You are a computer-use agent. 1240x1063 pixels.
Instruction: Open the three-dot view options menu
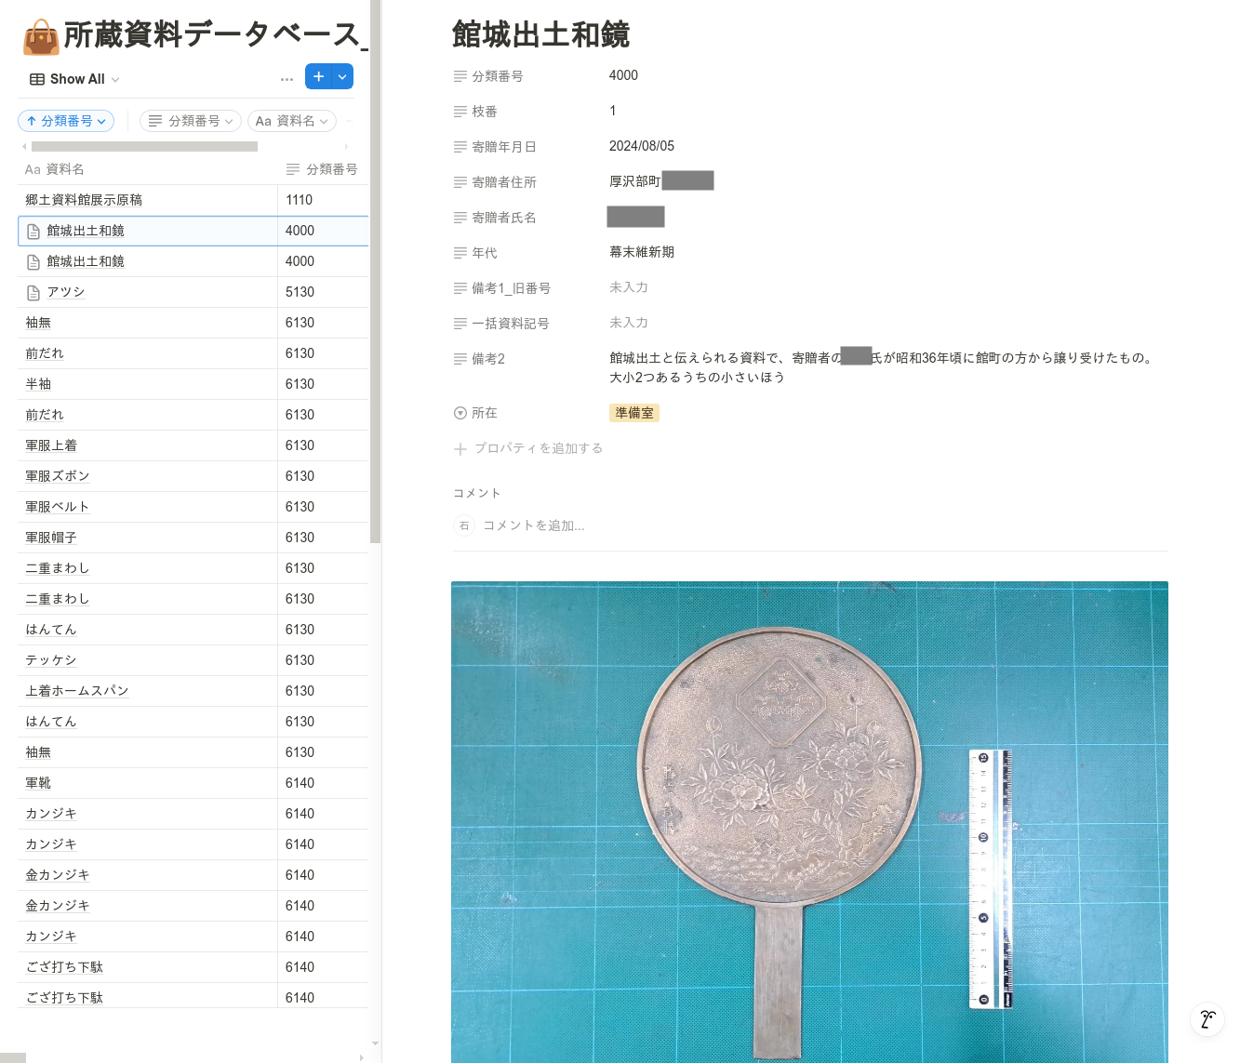pos(287,79)
